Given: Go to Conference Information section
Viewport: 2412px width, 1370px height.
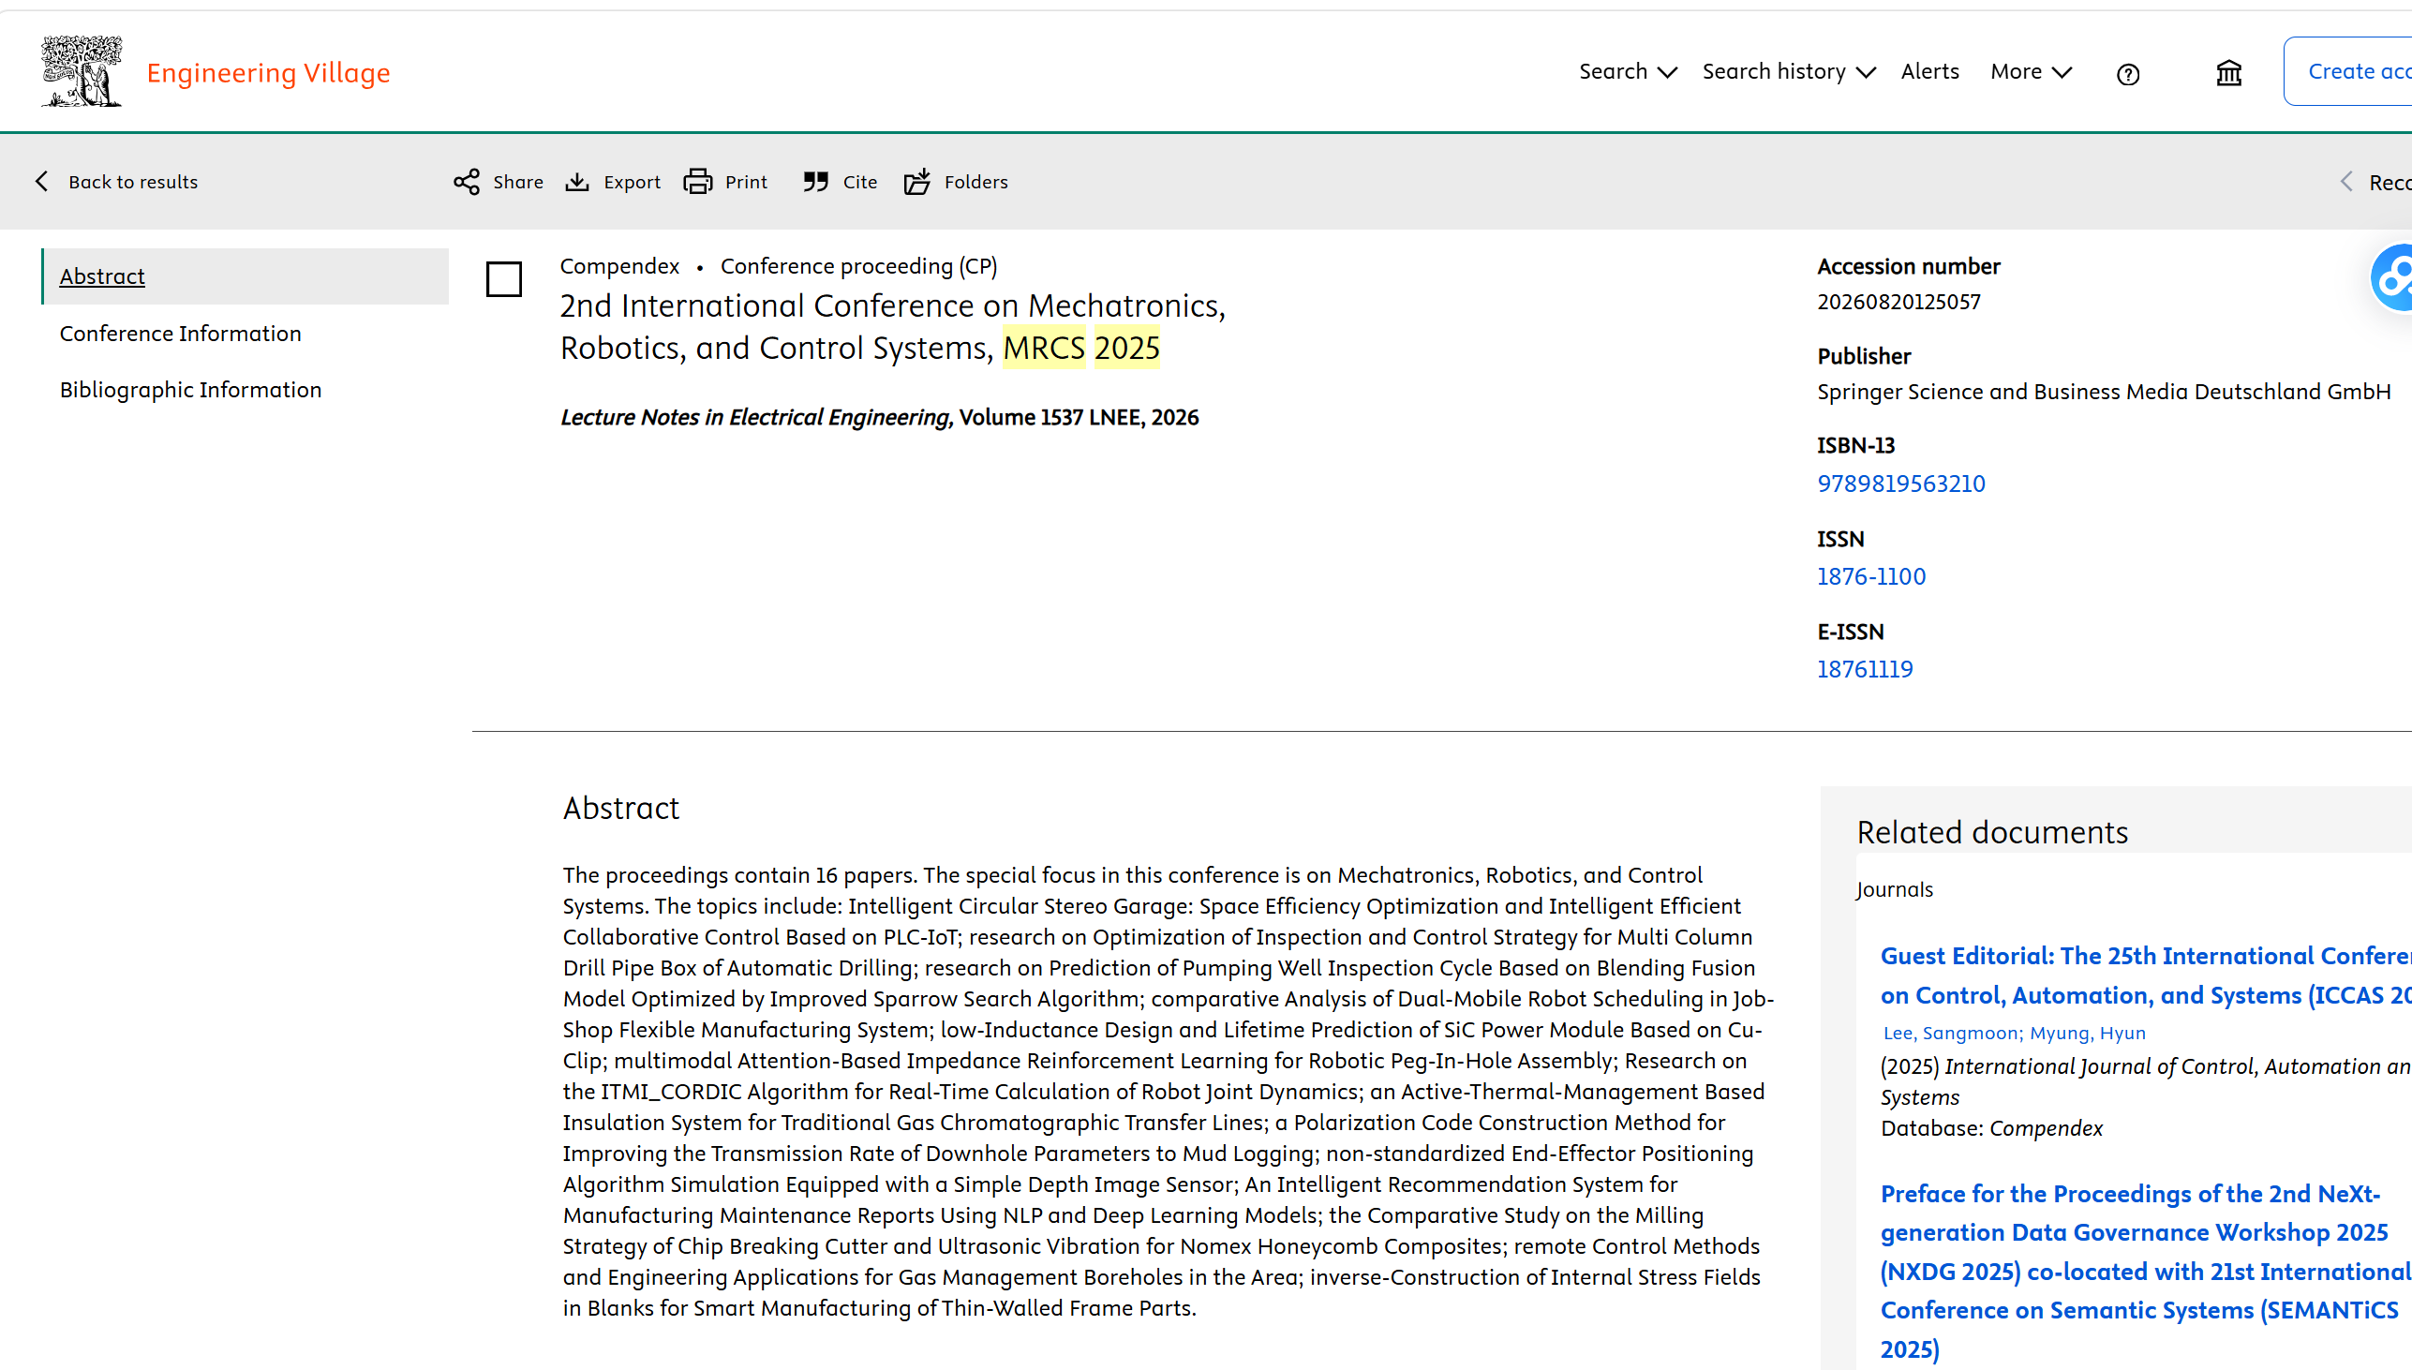Looking at the screenshot, I should click(181, 333).
